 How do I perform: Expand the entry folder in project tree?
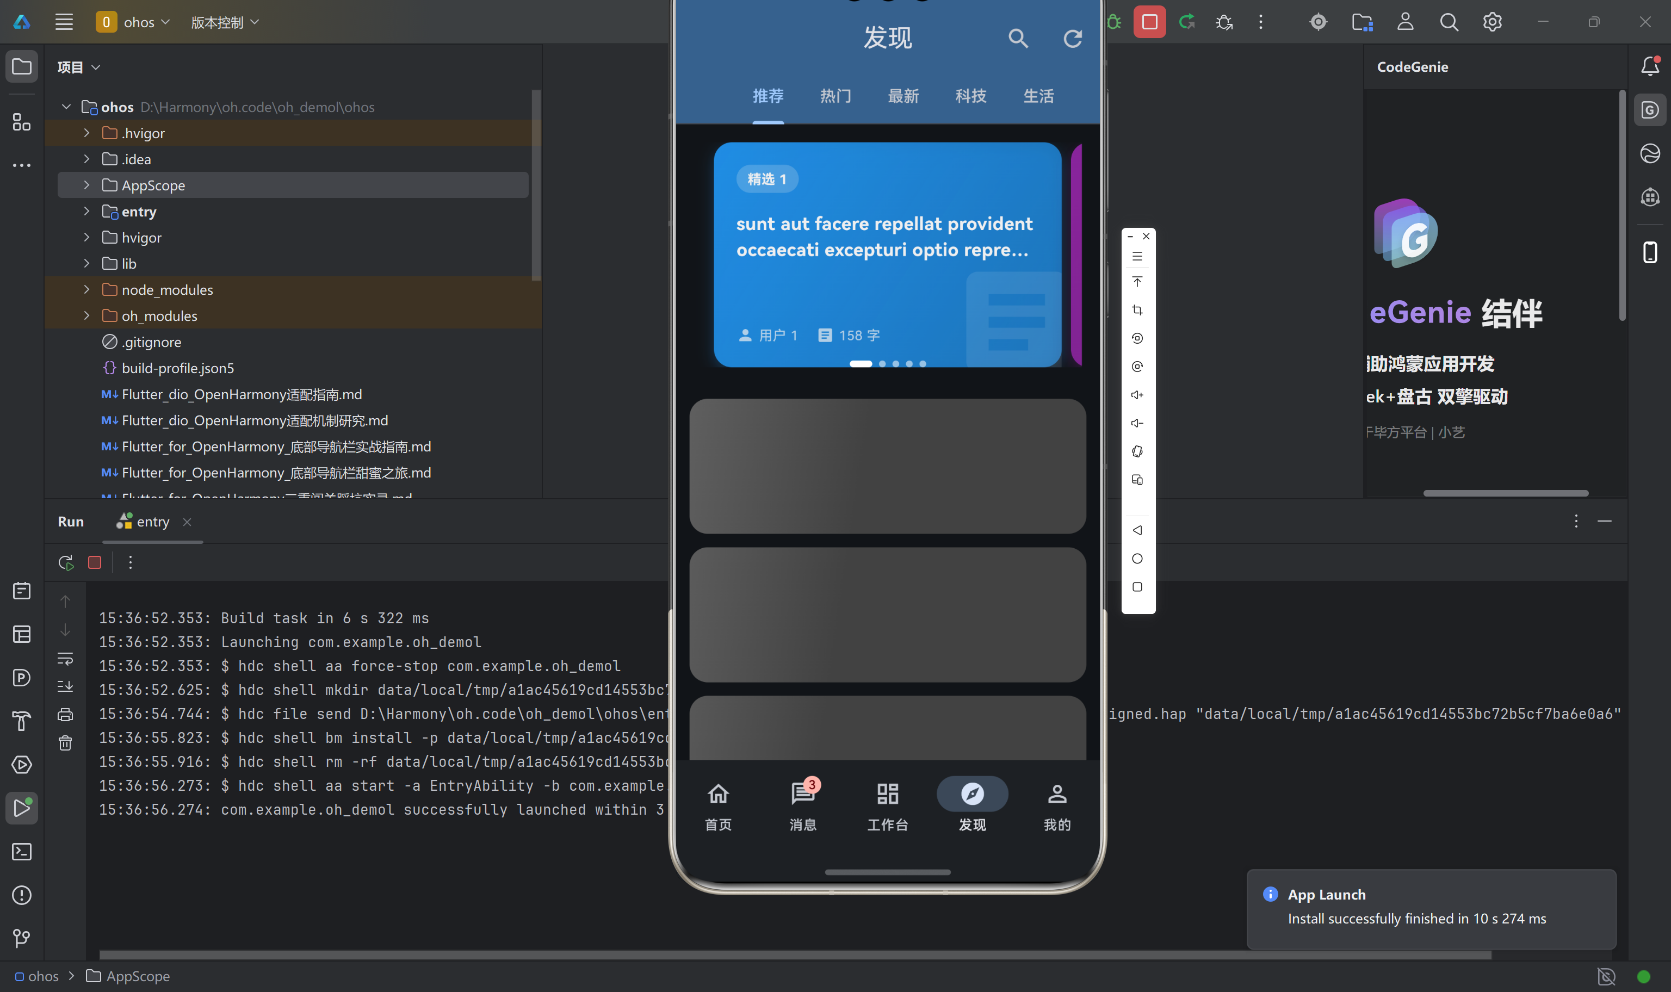click(86, 211)
